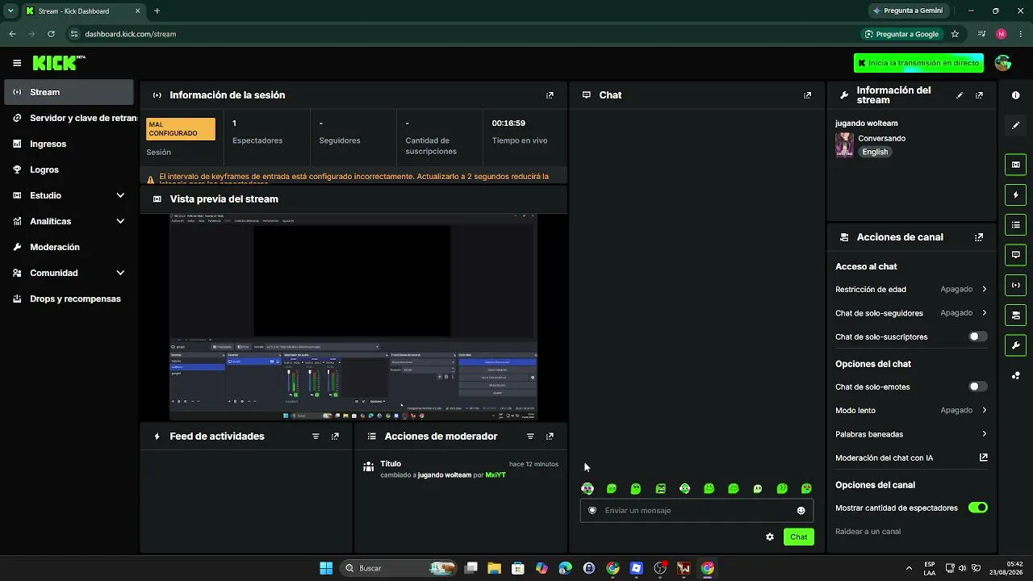1033x581 pixels.
Task: Filter the Acciones de moderador list
Action: (x=530, y=437)
